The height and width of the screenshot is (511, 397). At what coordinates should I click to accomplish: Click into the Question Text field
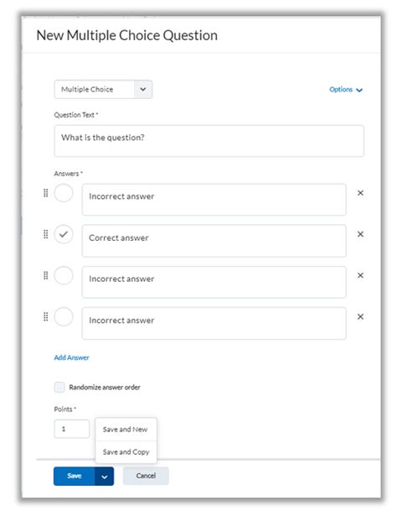[209, 141]
